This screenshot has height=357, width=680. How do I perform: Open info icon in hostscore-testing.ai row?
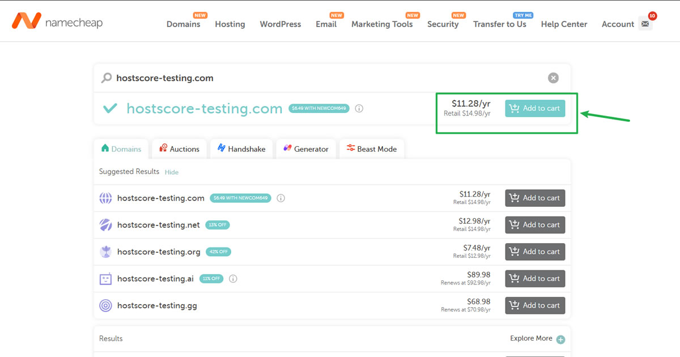233,279
